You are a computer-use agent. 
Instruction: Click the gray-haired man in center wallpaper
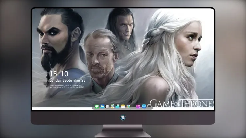(100, 55)
